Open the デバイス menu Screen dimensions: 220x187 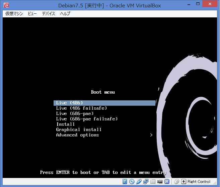(x=49, y=14)
